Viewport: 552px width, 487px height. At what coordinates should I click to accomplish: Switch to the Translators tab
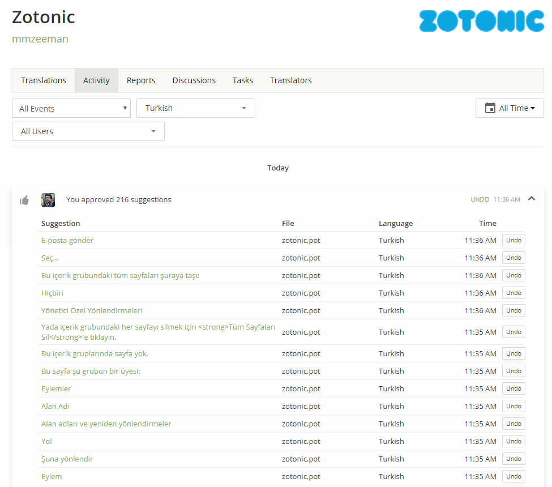[291, 80]
